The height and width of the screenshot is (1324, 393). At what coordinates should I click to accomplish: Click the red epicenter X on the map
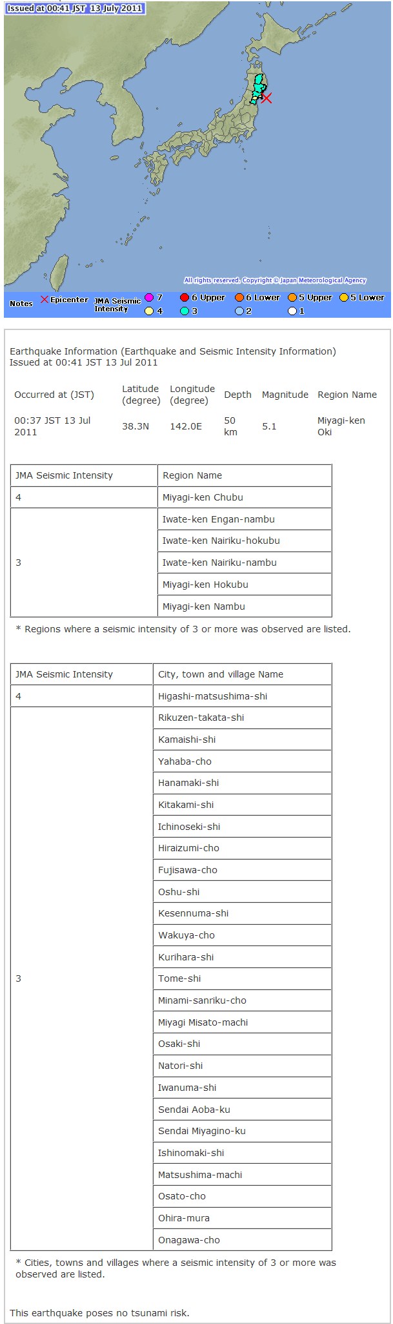(x=267, y=98)
